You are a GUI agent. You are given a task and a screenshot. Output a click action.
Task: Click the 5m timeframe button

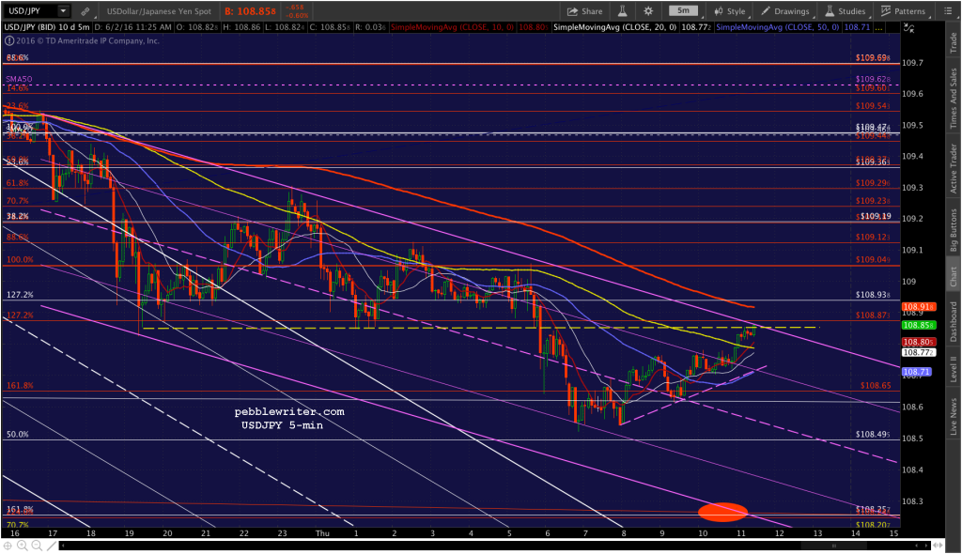pos(683,10)
